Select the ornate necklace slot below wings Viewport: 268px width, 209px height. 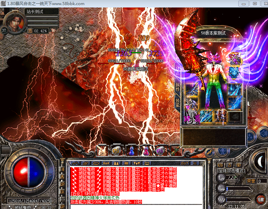click(235, 59)
